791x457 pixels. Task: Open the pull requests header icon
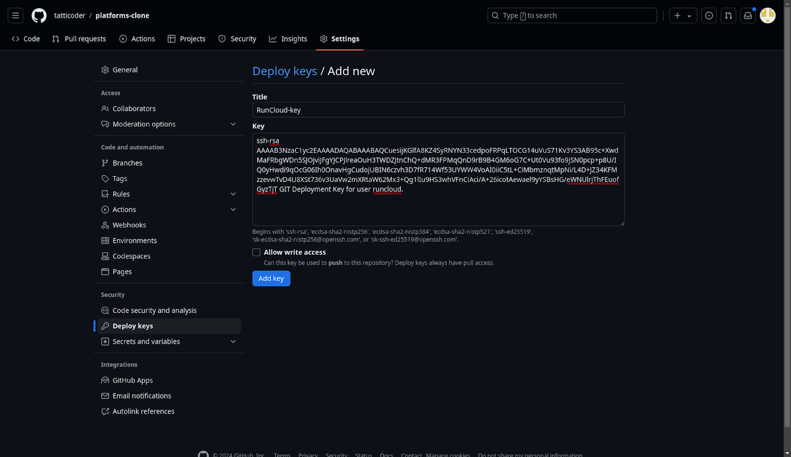(728, 15)
